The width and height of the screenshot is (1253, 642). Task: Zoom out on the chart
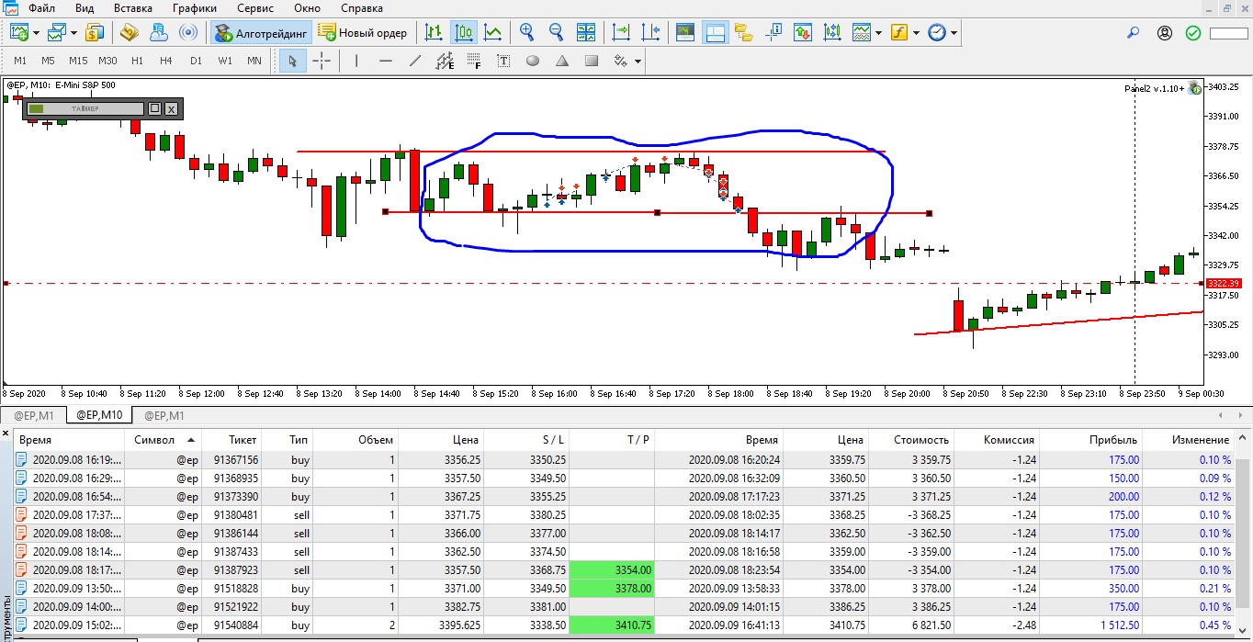557,33
